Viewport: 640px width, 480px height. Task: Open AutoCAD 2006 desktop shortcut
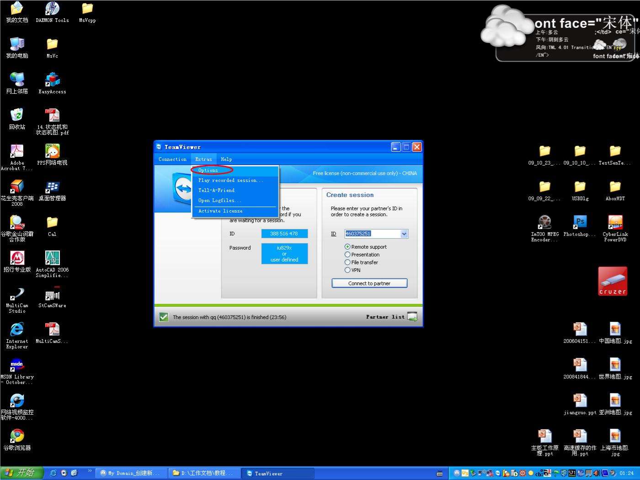(x=52, y=259)
